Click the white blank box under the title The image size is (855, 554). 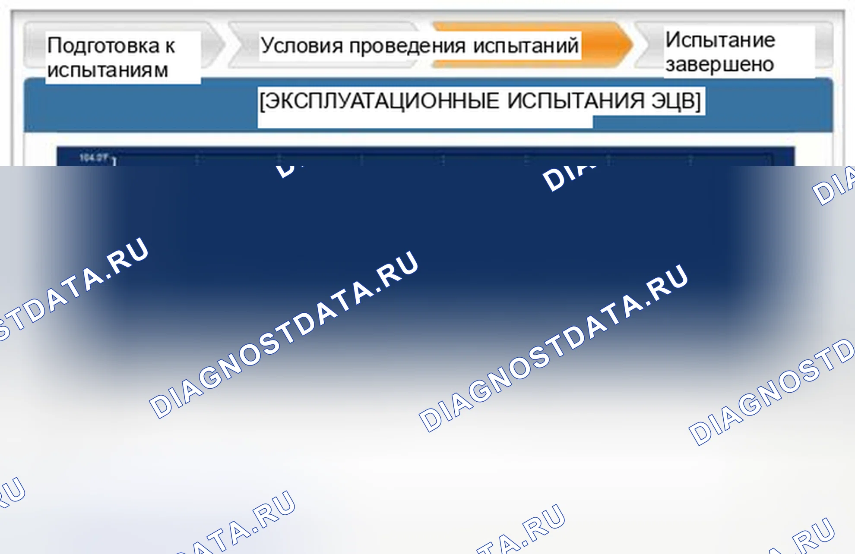425,122
